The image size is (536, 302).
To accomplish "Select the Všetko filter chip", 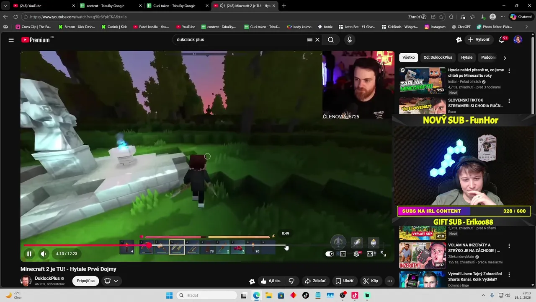I will point(409,57).
